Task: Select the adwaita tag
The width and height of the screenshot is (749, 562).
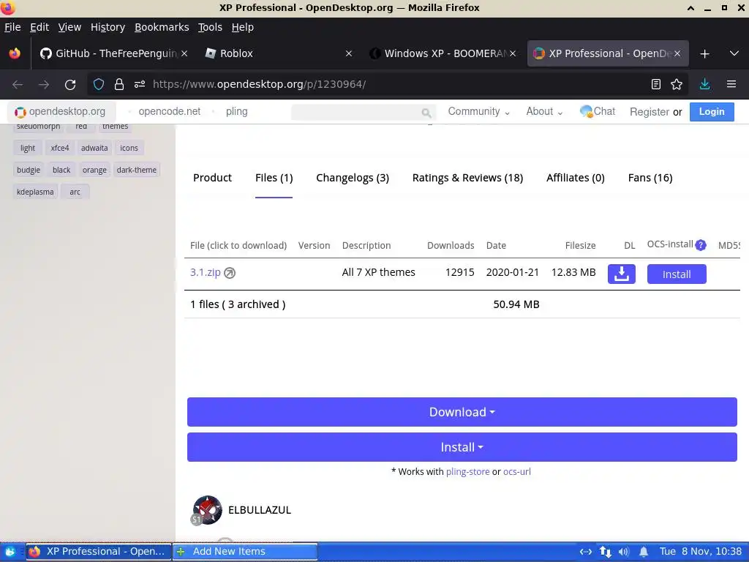Action: click(94, 148)
